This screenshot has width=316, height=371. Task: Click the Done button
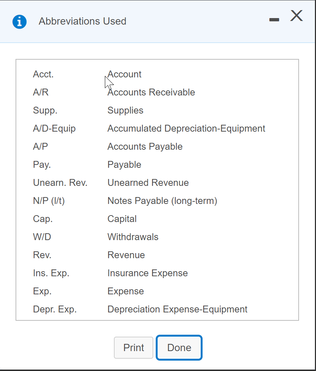pos(179,347)
